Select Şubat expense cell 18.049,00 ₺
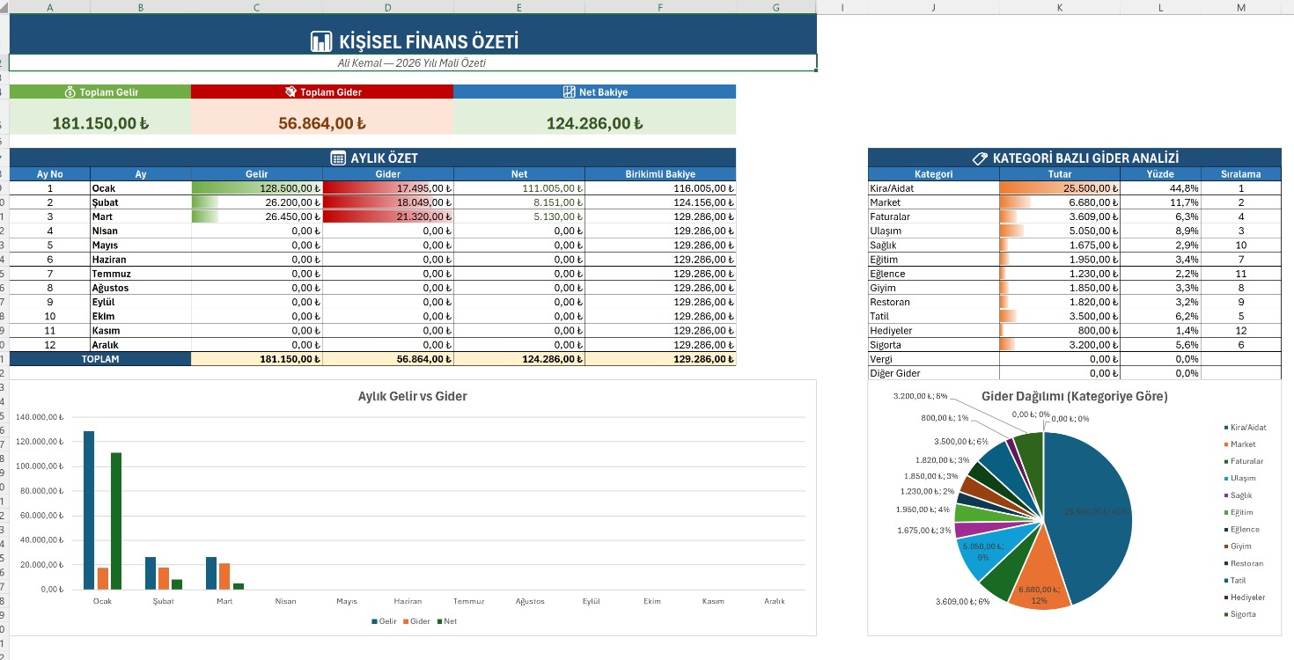1294x660 pixels. (x=388, y=202)
